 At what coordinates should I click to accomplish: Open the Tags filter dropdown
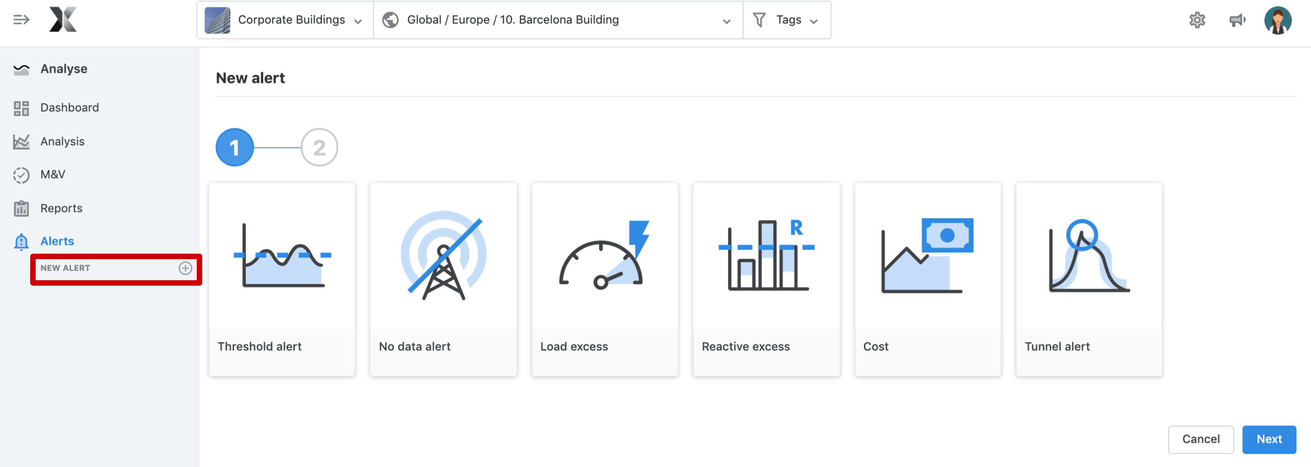pos(788,20)
